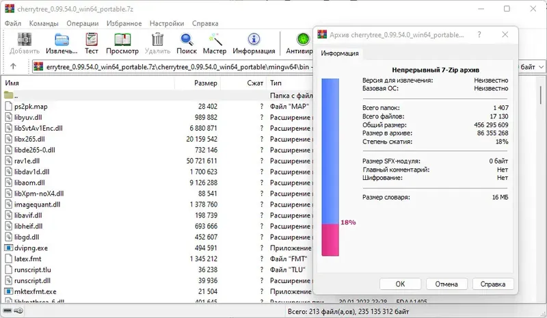Screen dimensions: 547x318
Task: Click the Общий размер value 456 295 609
Action: 491,124
